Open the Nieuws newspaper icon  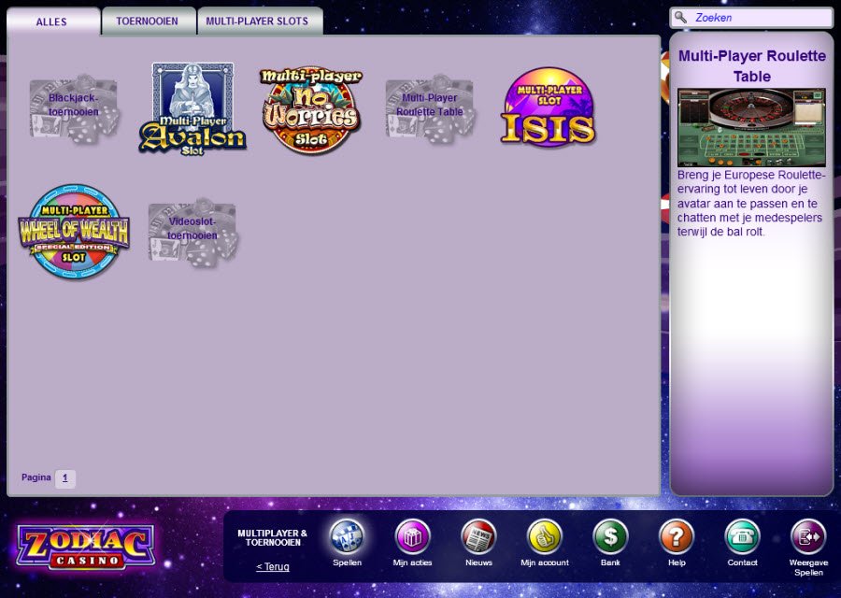pyautogui.click(x=478, y=537)
